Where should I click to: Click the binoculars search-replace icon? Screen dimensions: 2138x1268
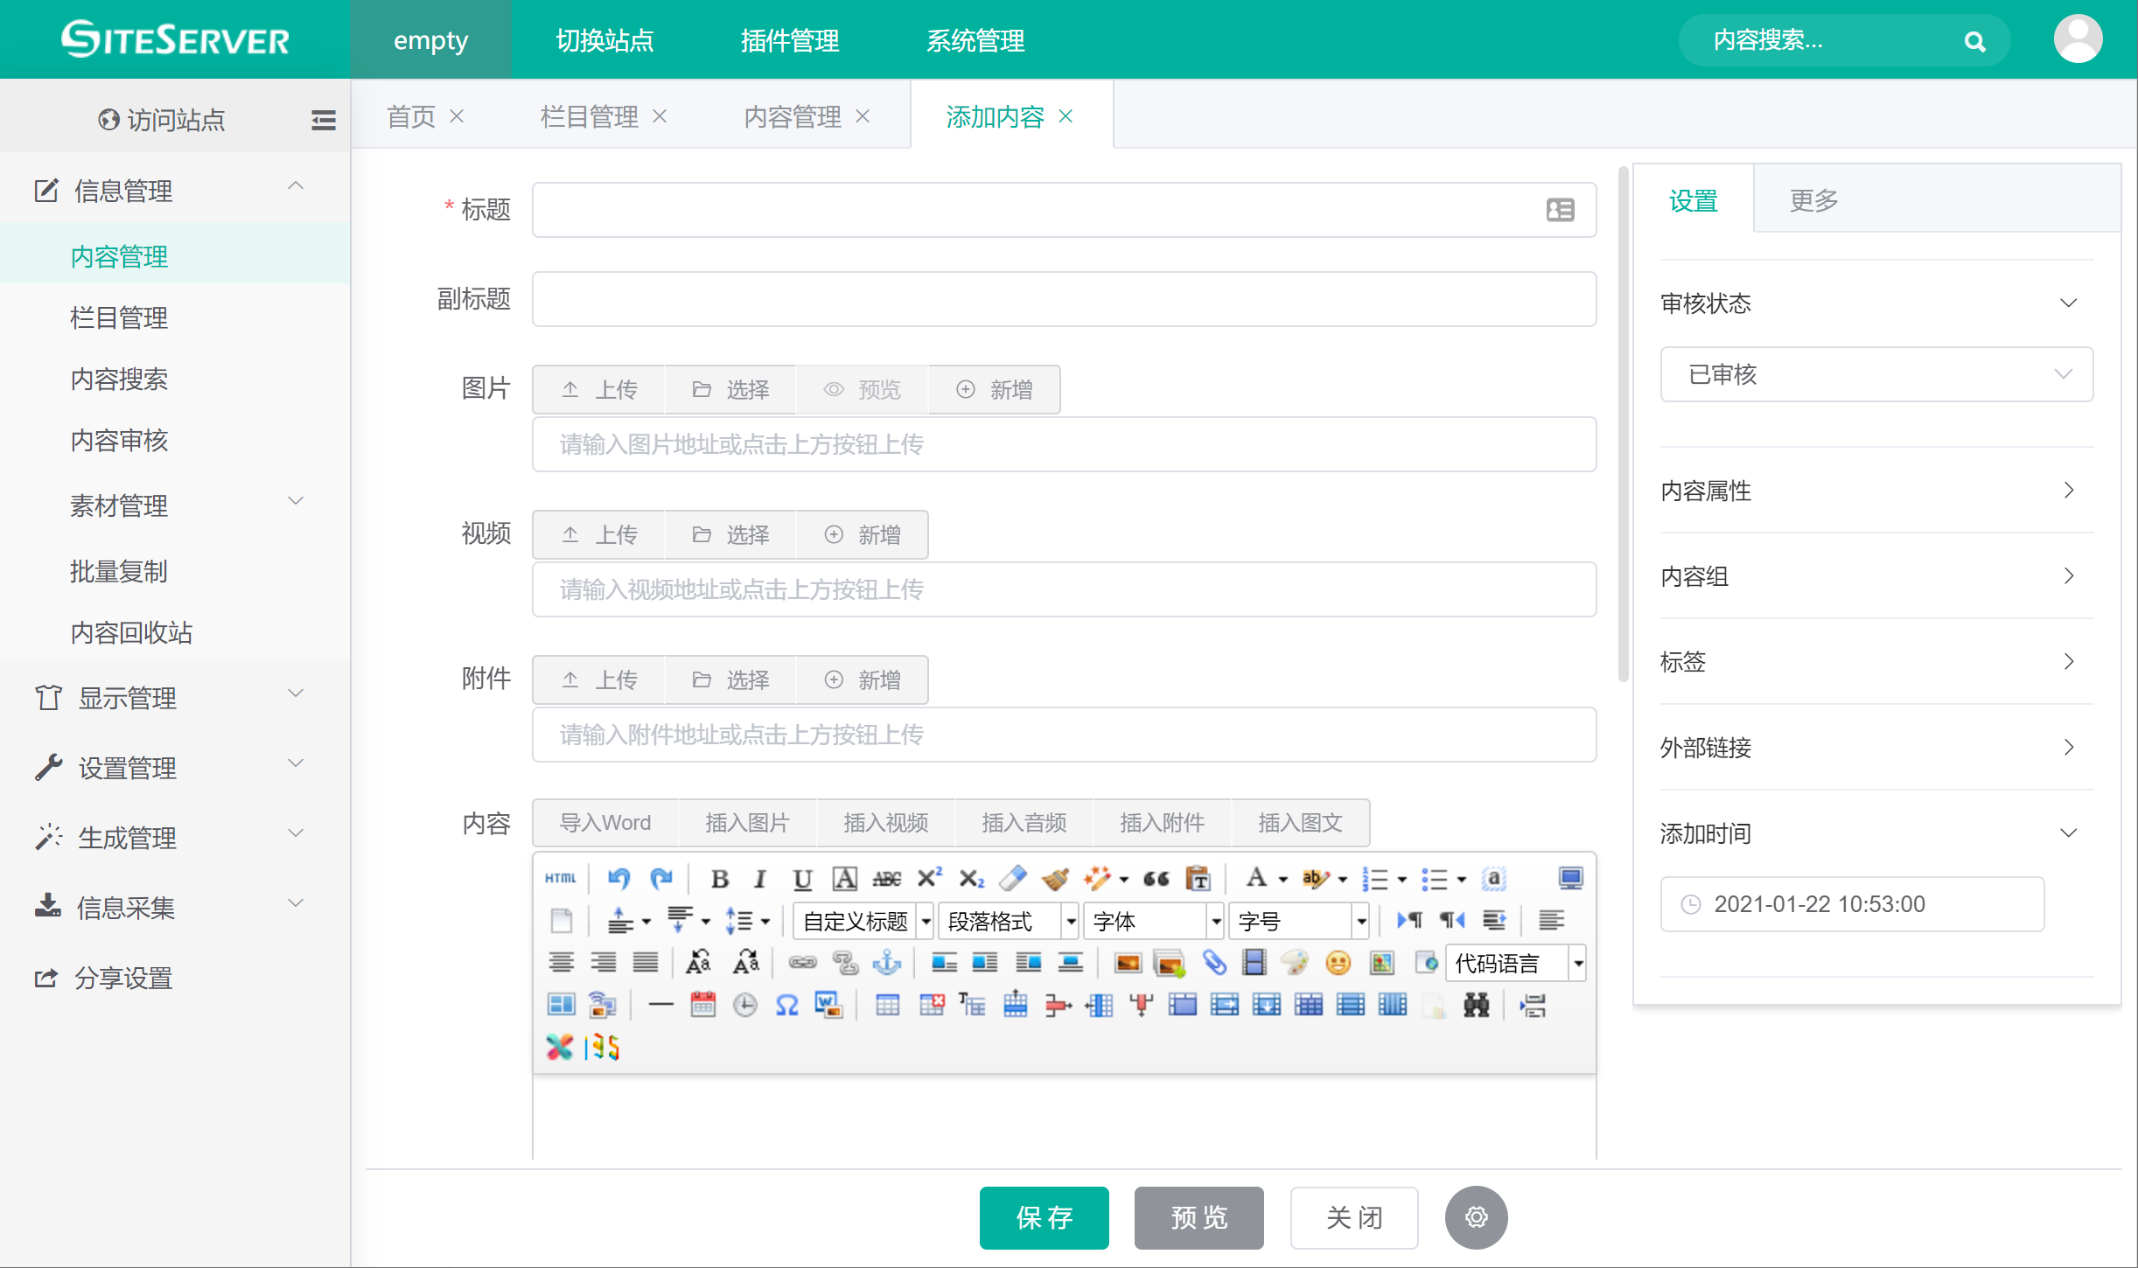[x=1476, y=1006]
